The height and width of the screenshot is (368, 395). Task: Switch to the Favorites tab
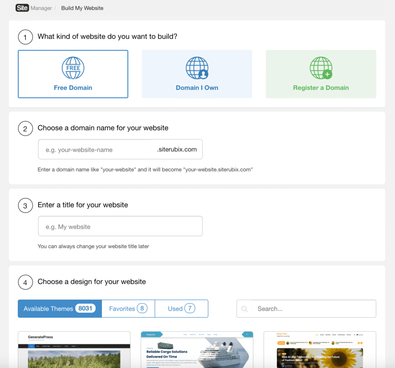point(128,309)
